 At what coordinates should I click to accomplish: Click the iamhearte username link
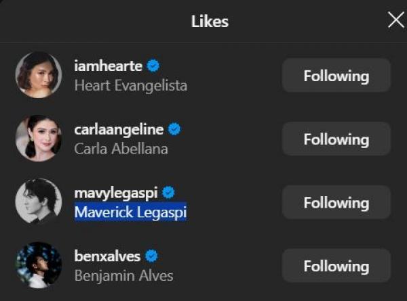click(x=109, y=66)
